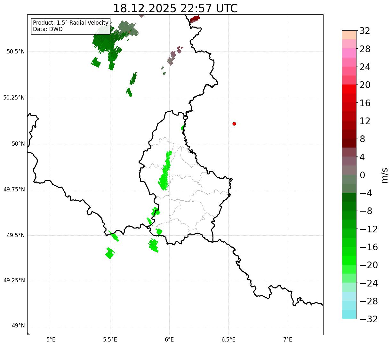Click the bright green echo near 5.5°E 49.4°N
392x346 pixels.
pyautogui.click(x=110, y=253)
